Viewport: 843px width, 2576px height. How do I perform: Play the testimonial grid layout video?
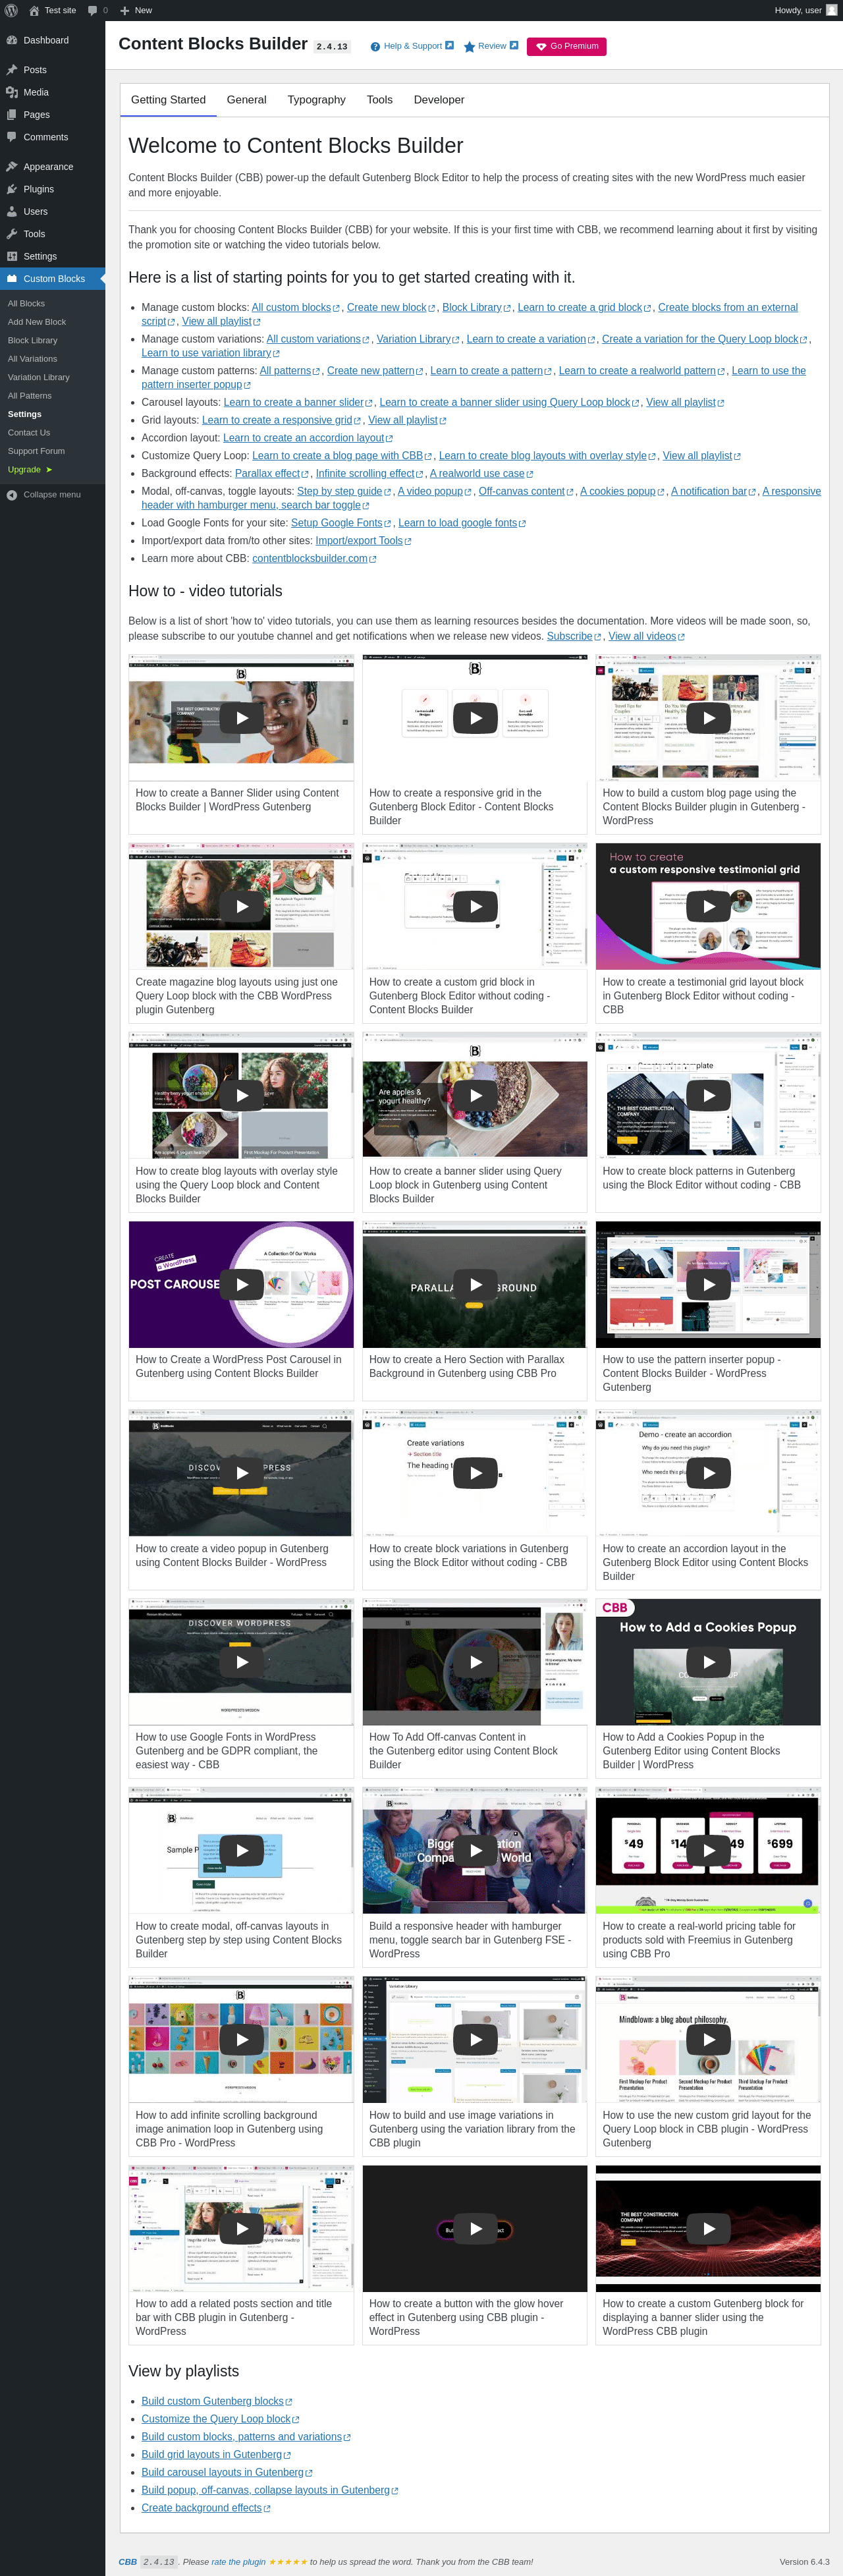[x=708, y=906]
